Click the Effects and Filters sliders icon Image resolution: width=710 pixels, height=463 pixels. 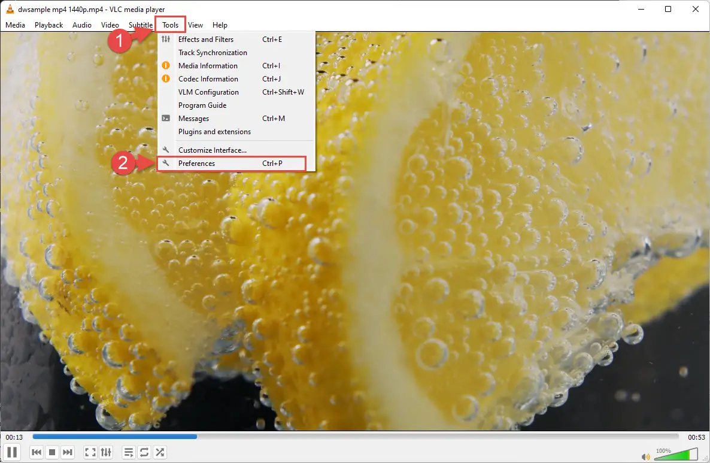pos(166,40)
